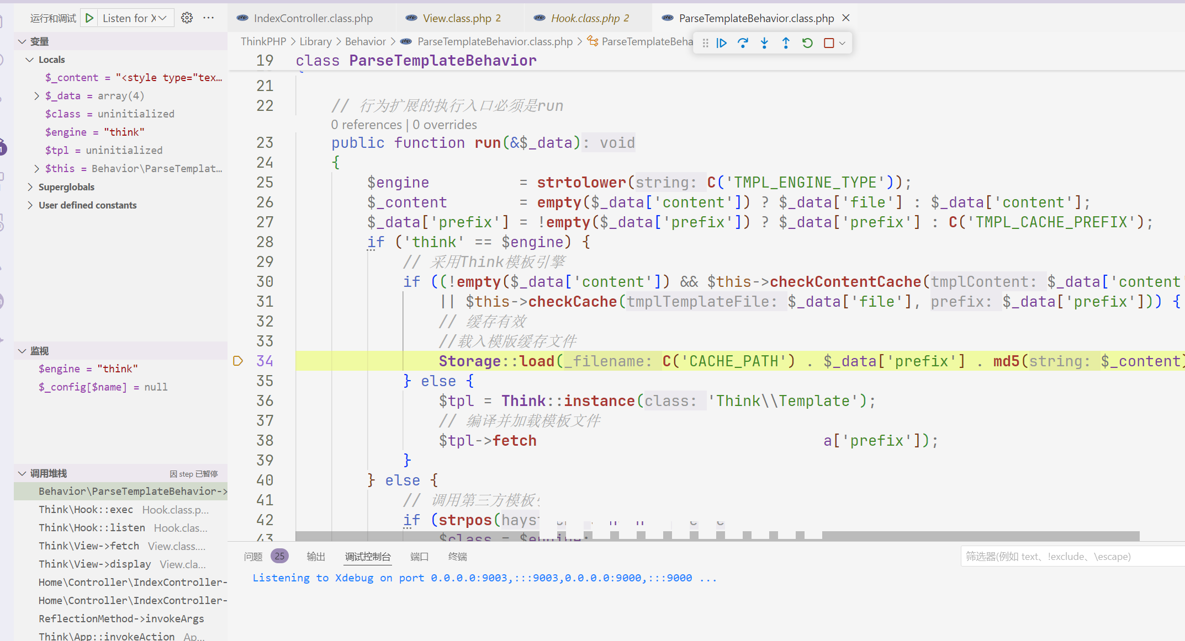This screenshot has width=1185, height=641.
Task: Select Think\Hook::listen stack frame
Action: click(92, 528)
